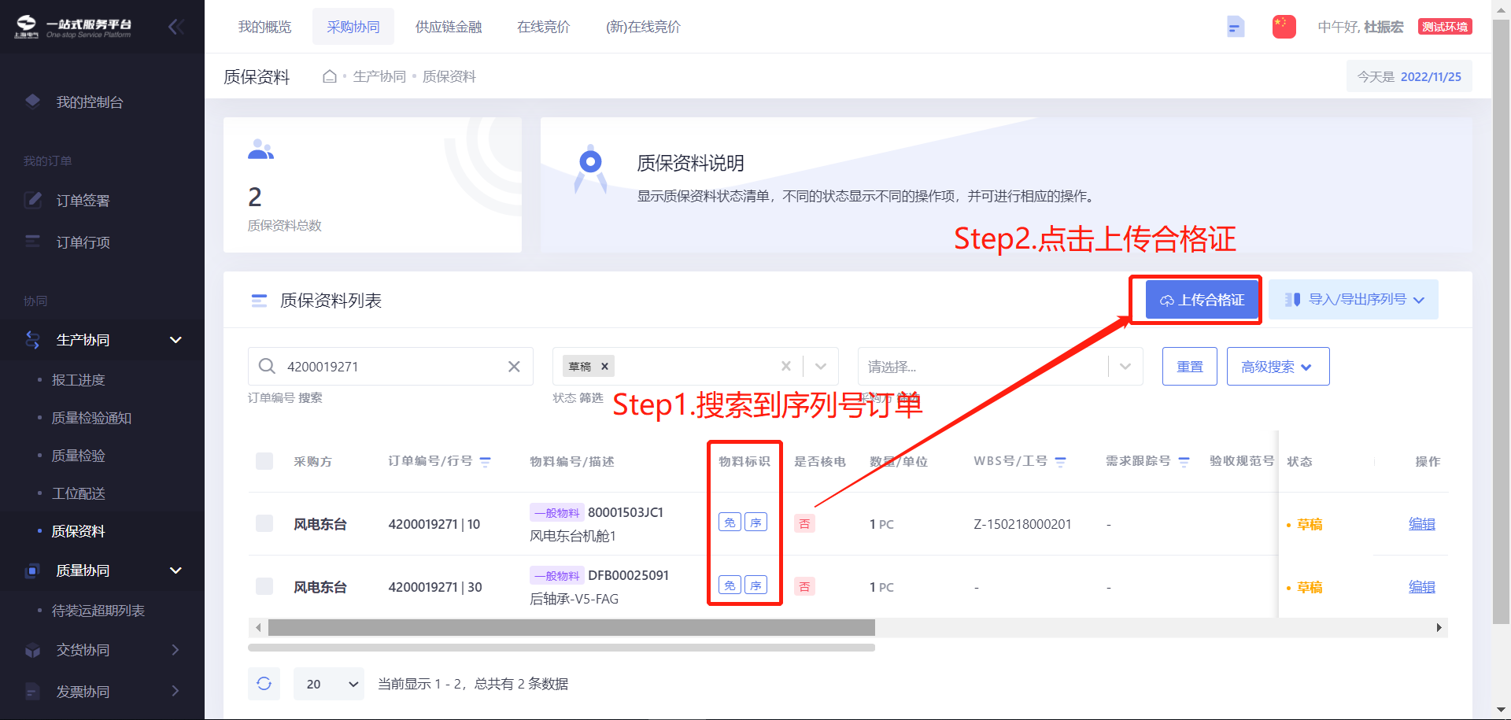This screenshot has width=1511, height=720.
Task: Check the row for order 4200019271 | 10
Action: pos(264,524)
